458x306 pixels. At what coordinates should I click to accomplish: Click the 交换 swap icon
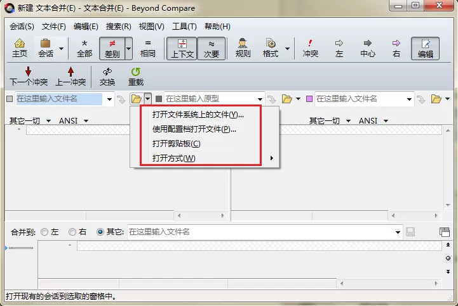point(107,77)
